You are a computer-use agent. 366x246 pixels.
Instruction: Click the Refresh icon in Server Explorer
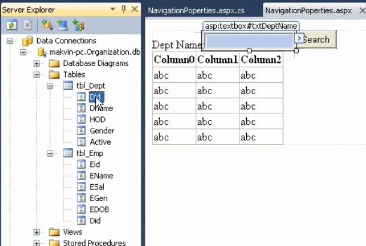[11, 25]
